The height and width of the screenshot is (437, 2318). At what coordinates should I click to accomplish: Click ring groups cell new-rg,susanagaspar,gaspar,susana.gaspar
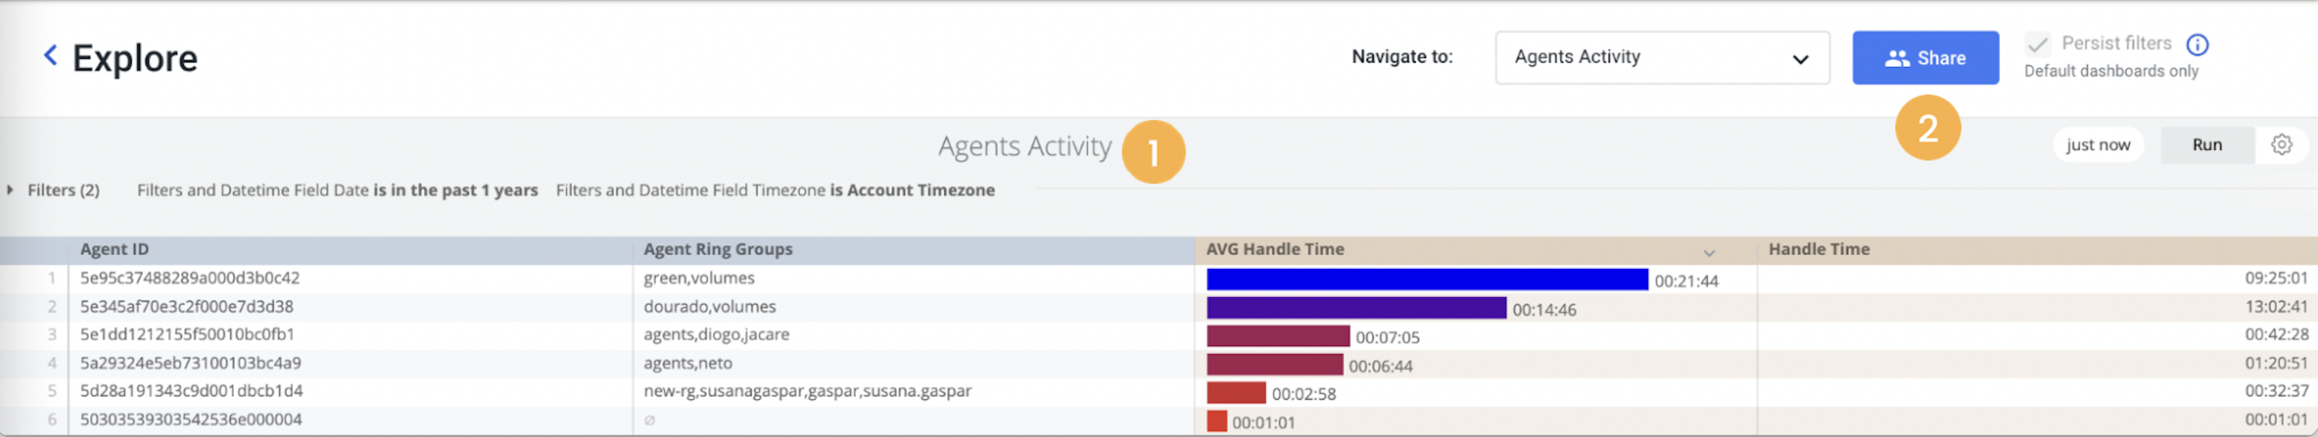pos(807,391)
